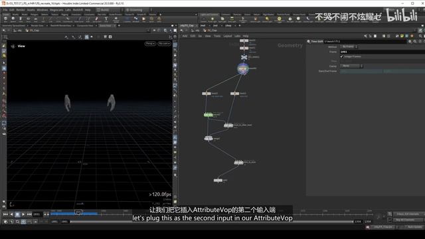Viewport: 425px width, 239px height.
Task: Select the Font shelf tool
Action: 106,19
